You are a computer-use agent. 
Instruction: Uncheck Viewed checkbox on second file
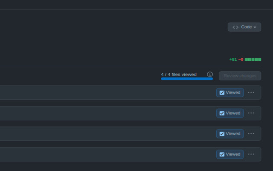point(222,113)
